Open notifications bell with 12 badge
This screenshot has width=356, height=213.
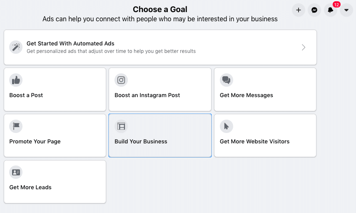point(330,10)
